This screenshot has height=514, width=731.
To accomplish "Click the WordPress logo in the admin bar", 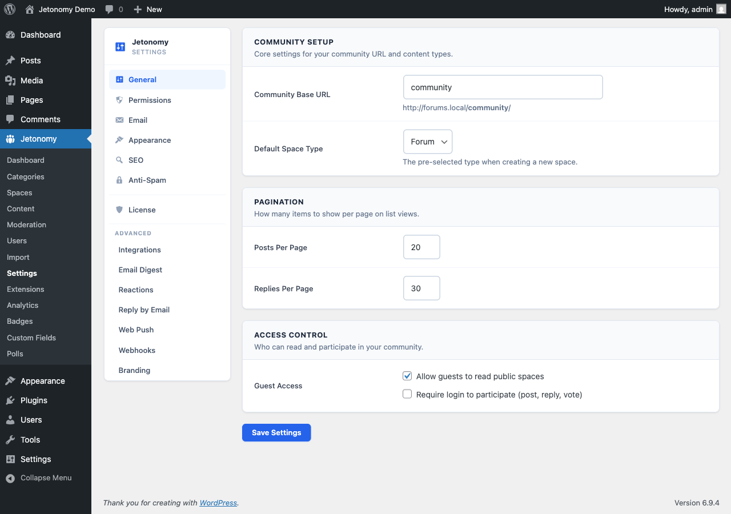I will tap(10, 9).
